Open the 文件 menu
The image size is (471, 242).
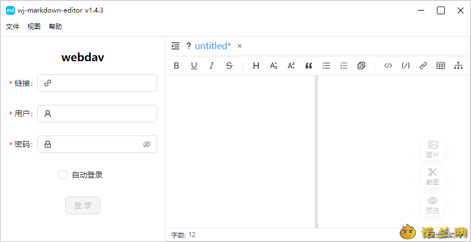pos(13,27)
